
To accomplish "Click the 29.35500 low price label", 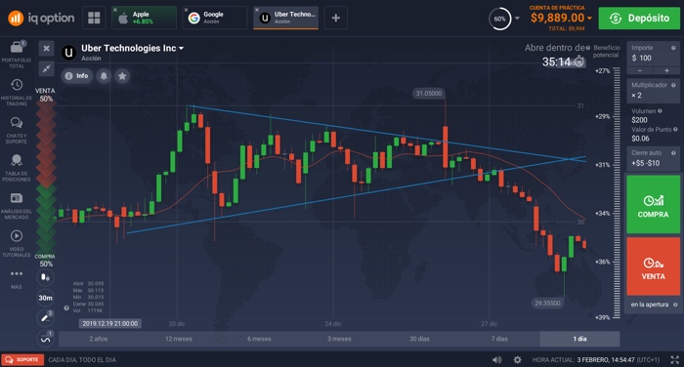I will point(548,303).
